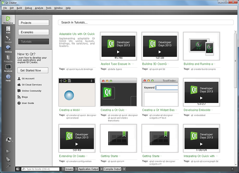Click the Blogs RSS icon
Image resolution: width=239 pixels, height=173 pixels.
pyautogui.click(x=19, y=97)
